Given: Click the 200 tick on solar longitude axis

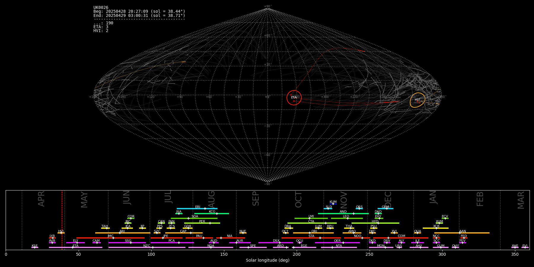Looking at the screenshot, I should coord(297,254).
